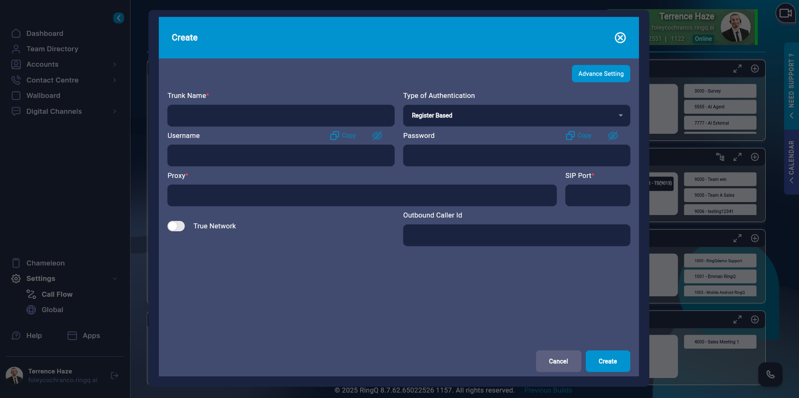Enable the True Network toggle
799x398 pixels.
tap(176, 226)
